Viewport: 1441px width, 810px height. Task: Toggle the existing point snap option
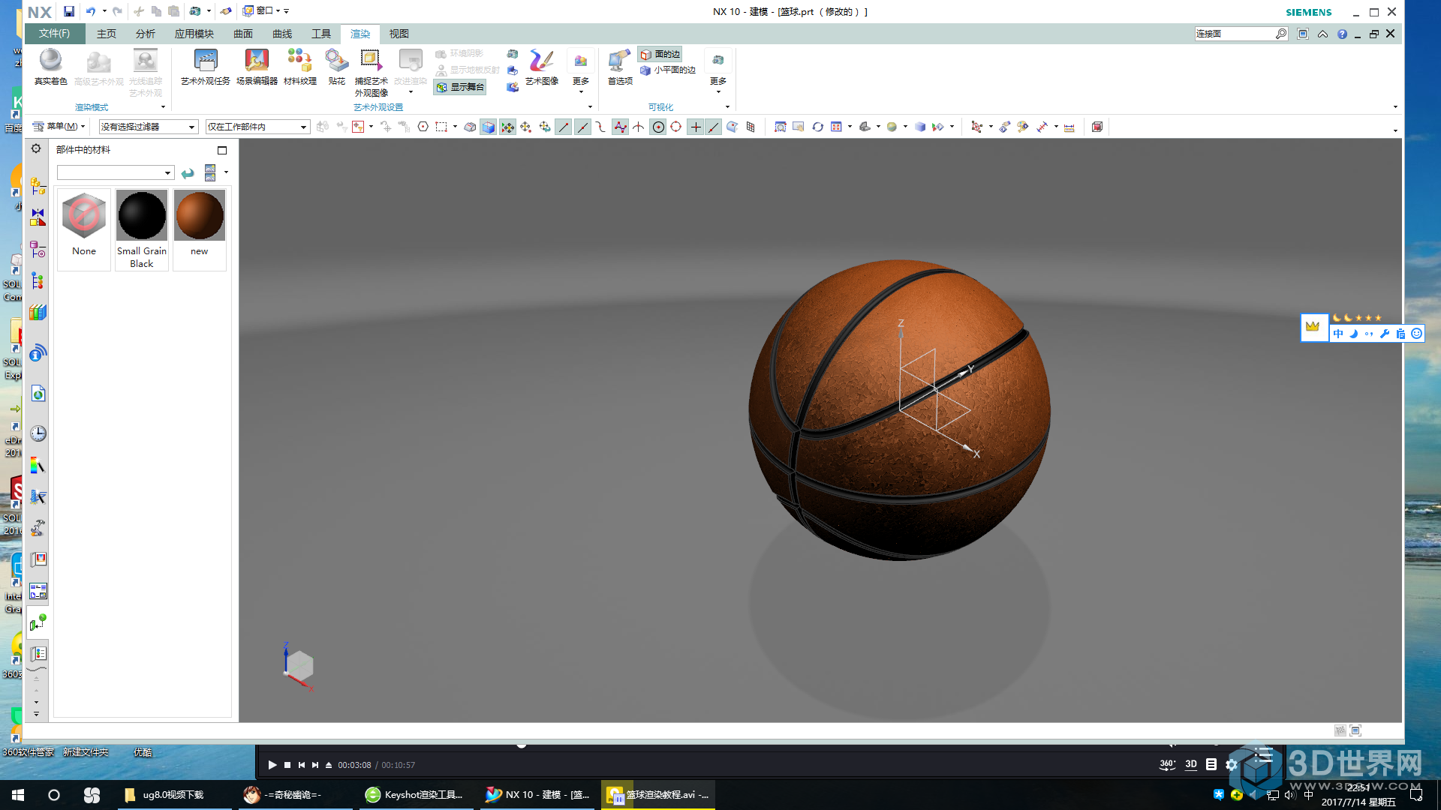coord(696,127)
